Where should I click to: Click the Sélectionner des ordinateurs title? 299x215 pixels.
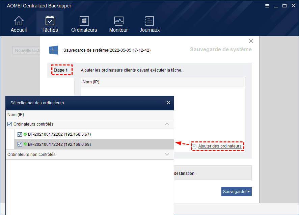(x=37, y=103)
